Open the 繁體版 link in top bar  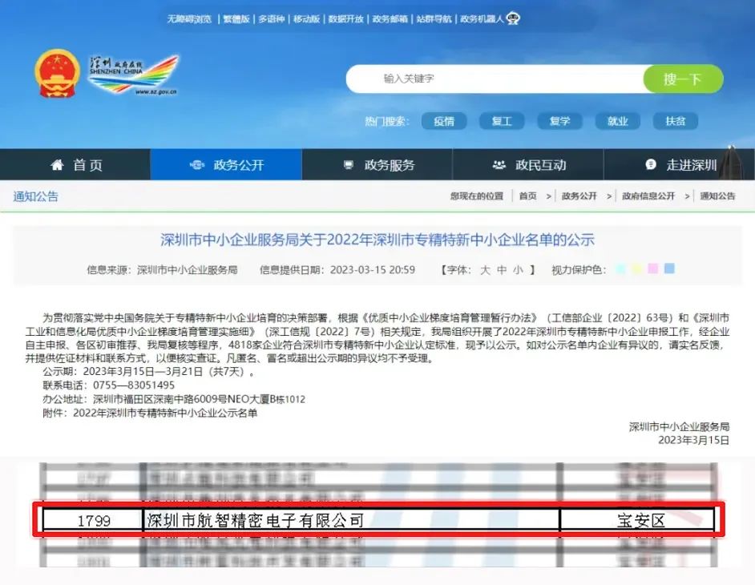[x=236, y=18]
